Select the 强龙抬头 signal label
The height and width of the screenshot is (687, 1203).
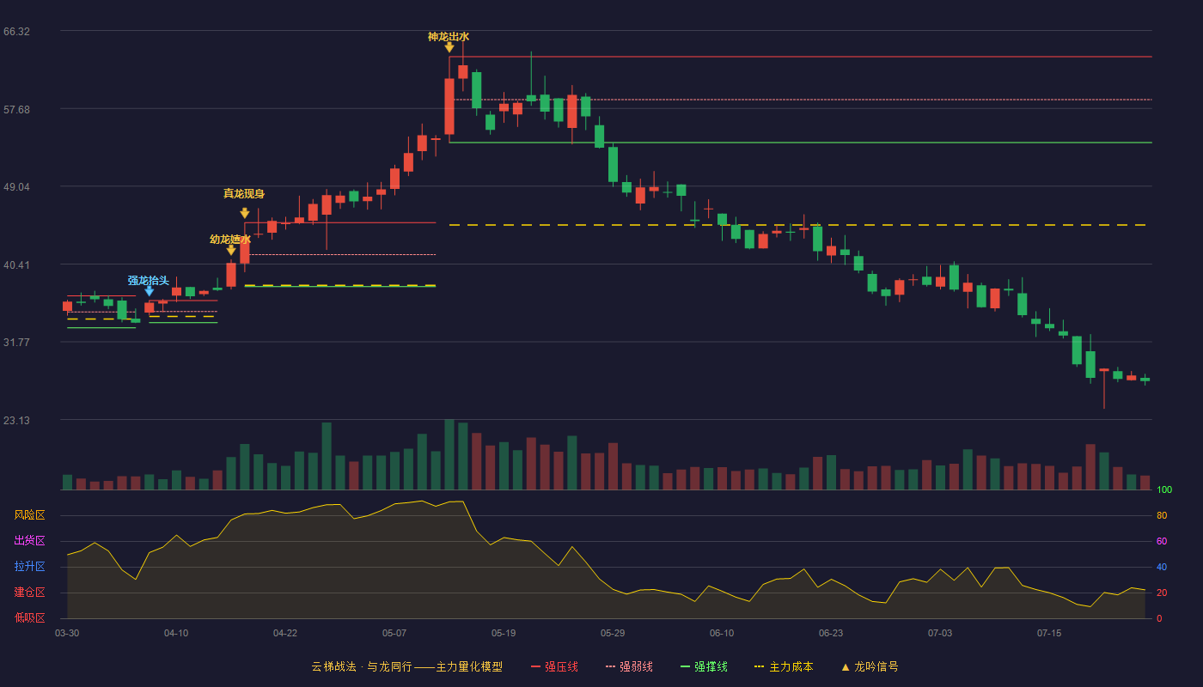click(149, 281)
